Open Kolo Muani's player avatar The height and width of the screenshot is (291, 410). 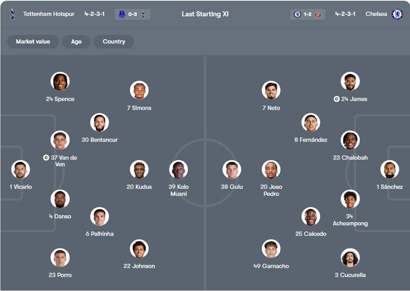(x=178, y=170)
